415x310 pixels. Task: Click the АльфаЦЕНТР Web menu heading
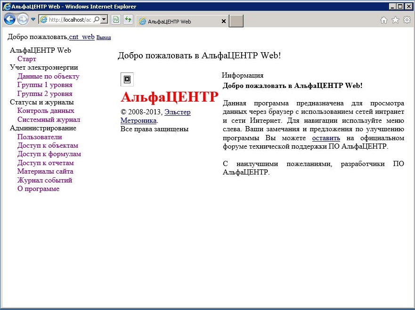click(41, 50)
